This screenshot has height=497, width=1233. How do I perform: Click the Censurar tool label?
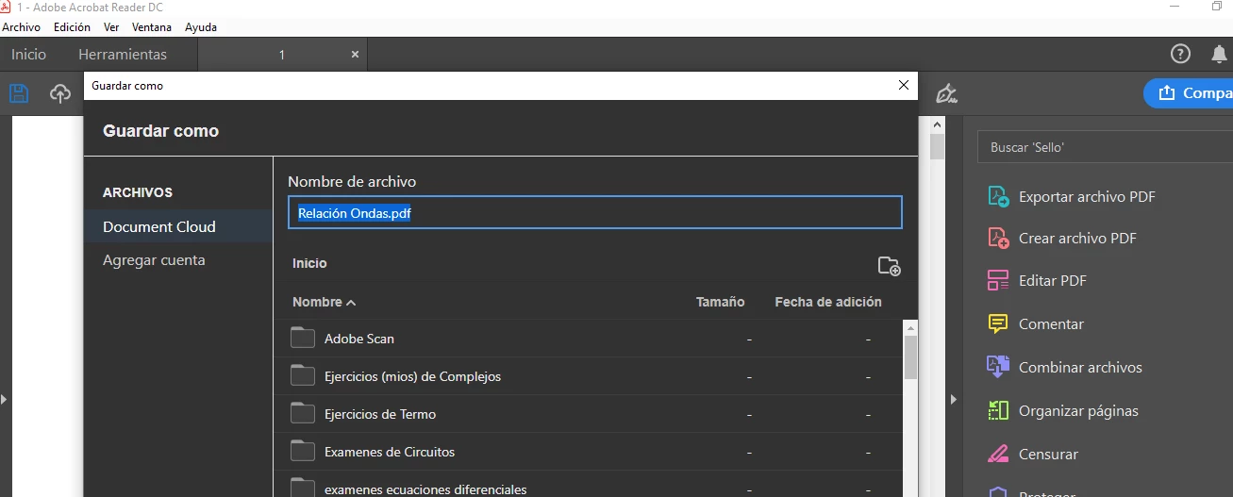tap(1048, 454)
